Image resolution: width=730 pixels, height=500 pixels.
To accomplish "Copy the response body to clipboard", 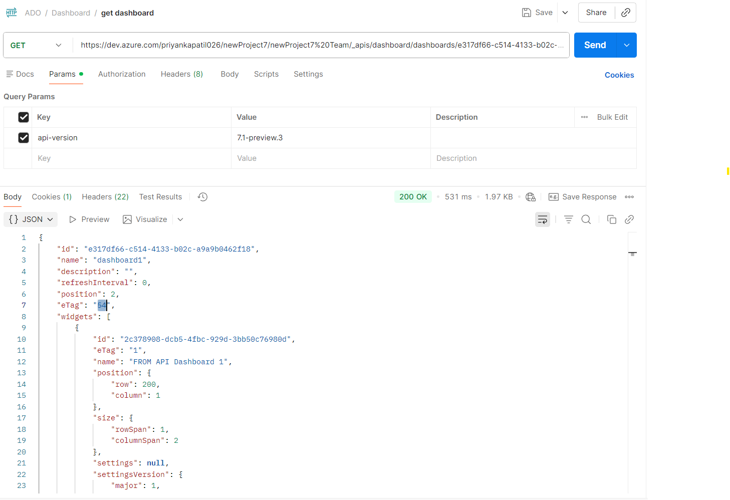I will (612, 219).
